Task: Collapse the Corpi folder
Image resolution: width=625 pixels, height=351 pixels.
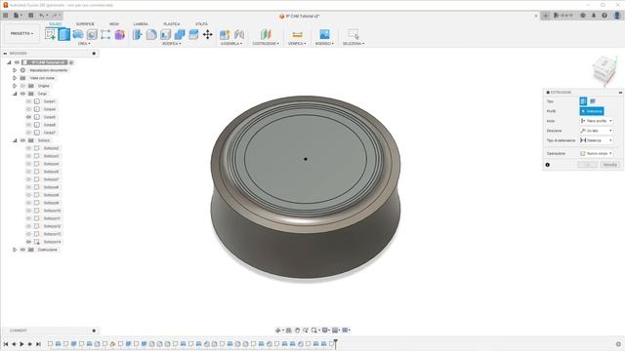Action: [x=15, y=94]
